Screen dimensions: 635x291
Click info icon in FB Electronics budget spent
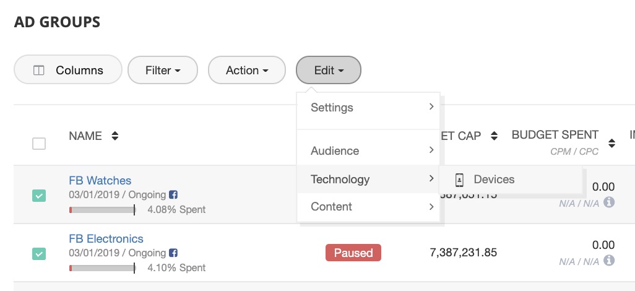[609, 260]
